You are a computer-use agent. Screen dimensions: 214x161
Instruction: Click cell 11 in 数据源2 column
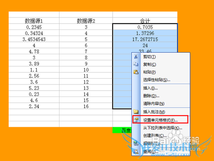86,76
